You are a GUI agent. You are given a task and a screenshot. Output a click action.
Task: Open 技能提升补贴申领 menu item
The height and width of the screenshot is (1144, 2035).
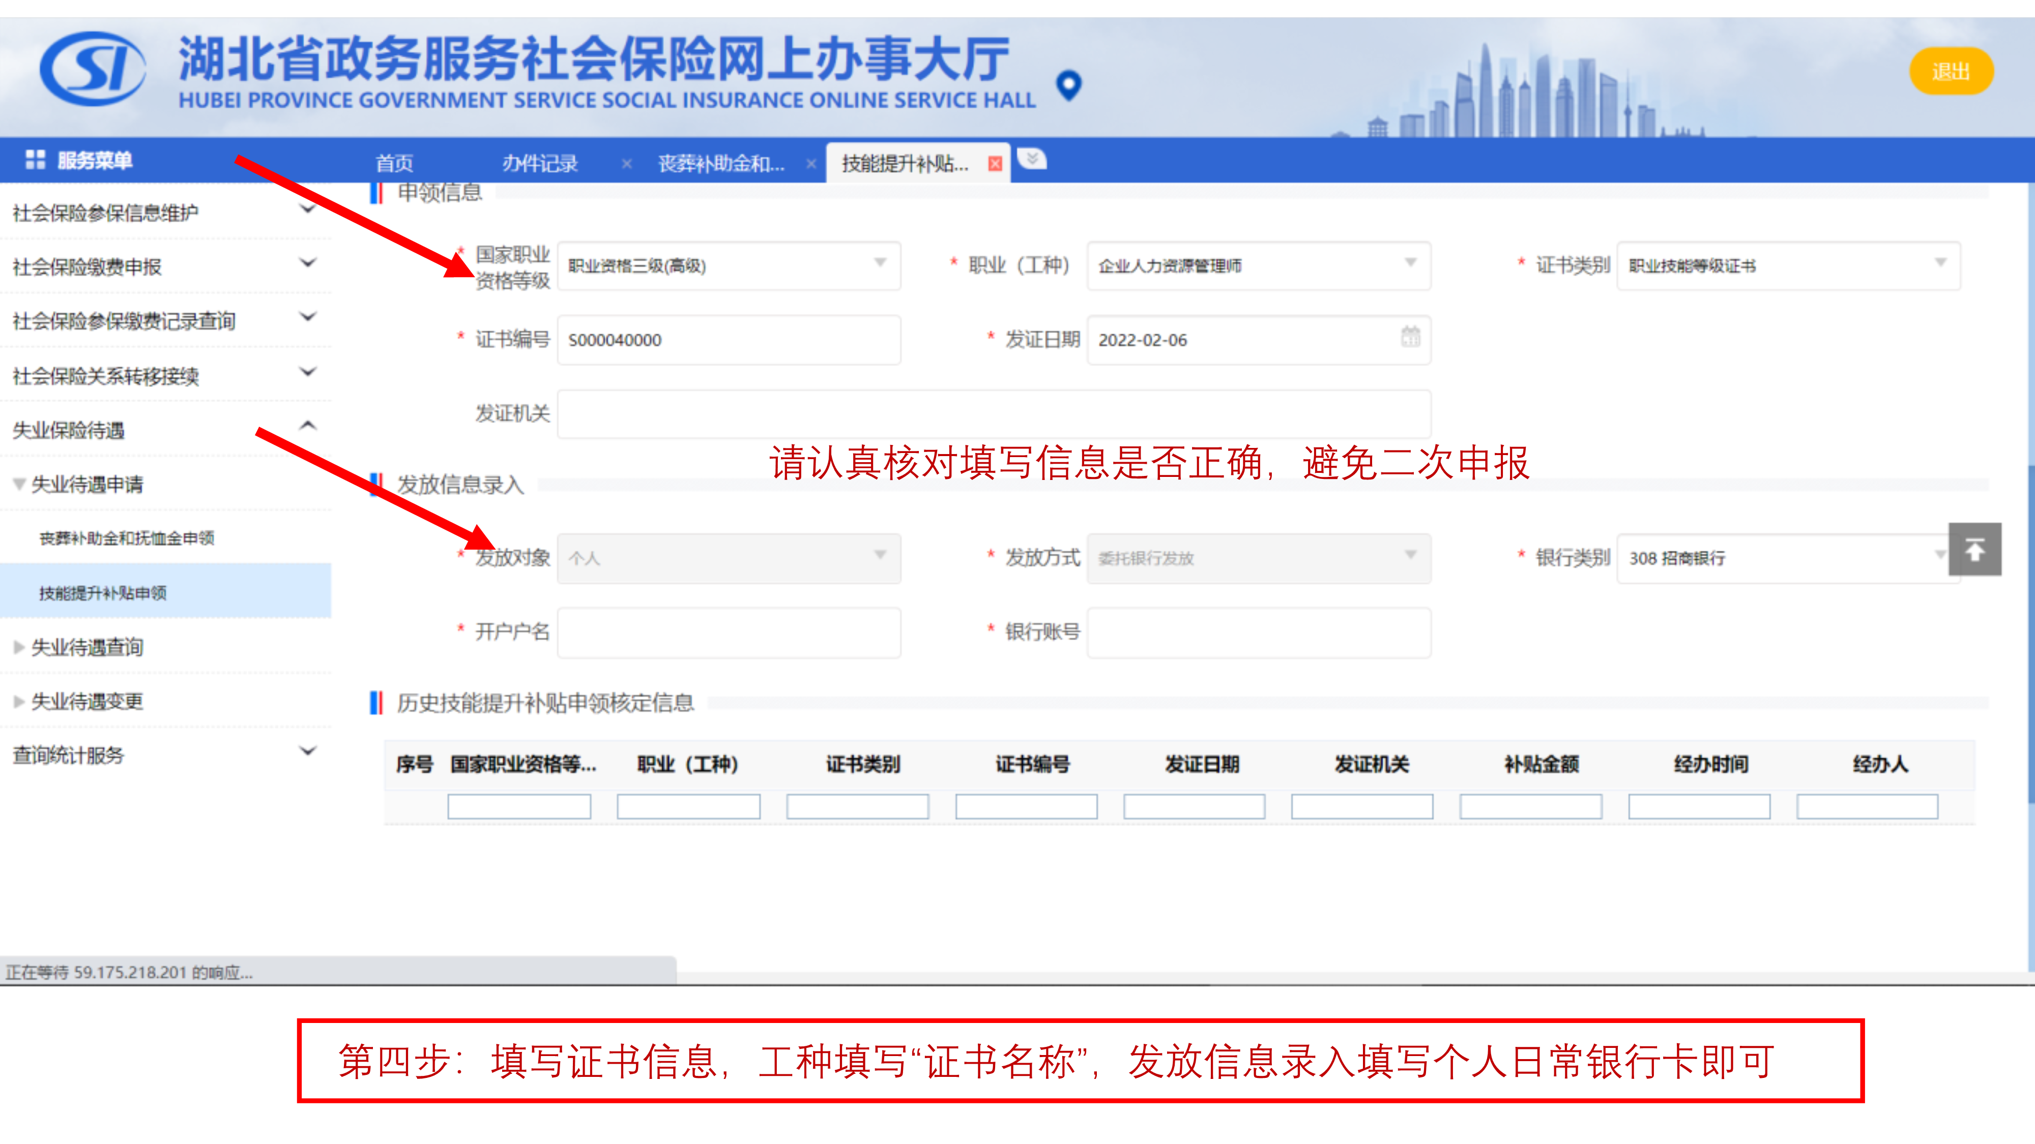165,592
